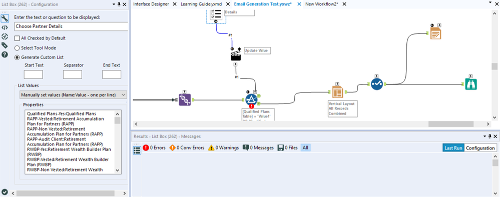Click Properties list scroll down arrow
Image resolution: width=500 pixels, height=197 pixels.
[x=117, y=170]
